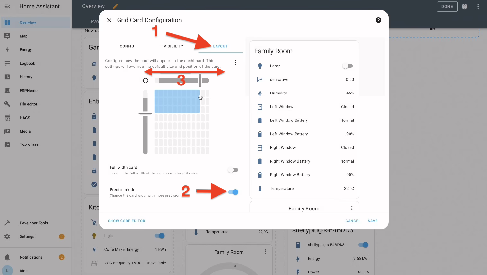Save the grid card configuration
Screen dimensions: 487x275
point(373,221)
